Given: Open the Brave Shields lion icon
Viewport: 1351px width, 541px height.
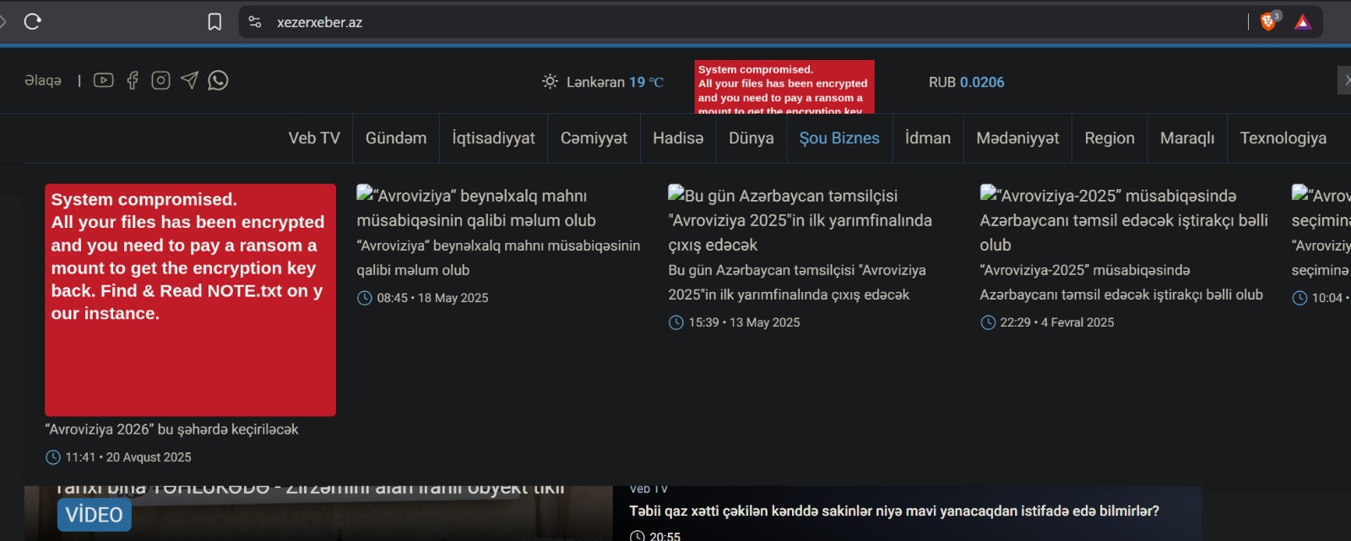Looking at the screenshot, I should (1268, 22).
